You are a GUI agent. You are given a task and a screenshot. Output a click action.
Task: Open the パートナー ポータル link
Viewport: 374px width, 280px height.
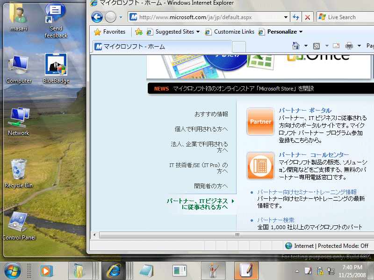click(x=305, y=110)
